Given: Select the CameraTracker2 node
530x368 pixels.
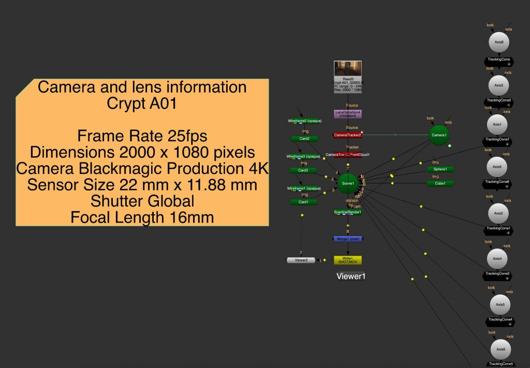Looking at the screenshot, I should (x=348, y=135).
